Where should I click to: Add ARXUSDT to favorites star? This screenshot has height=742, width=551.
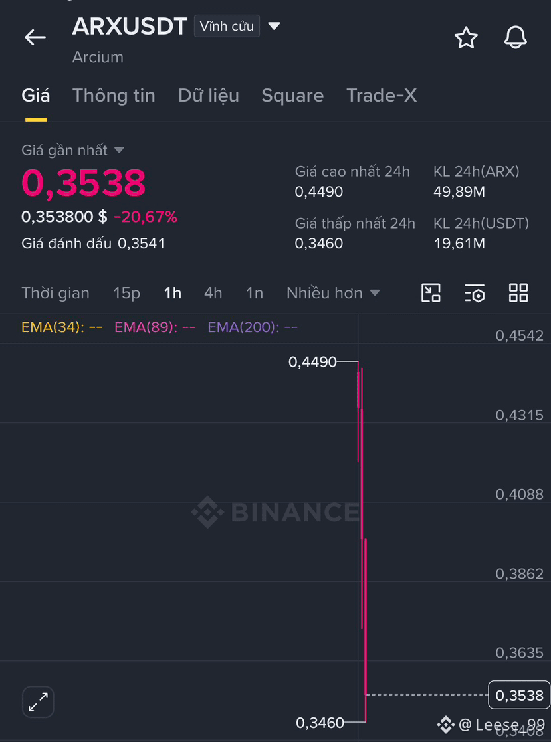(466, 37)
